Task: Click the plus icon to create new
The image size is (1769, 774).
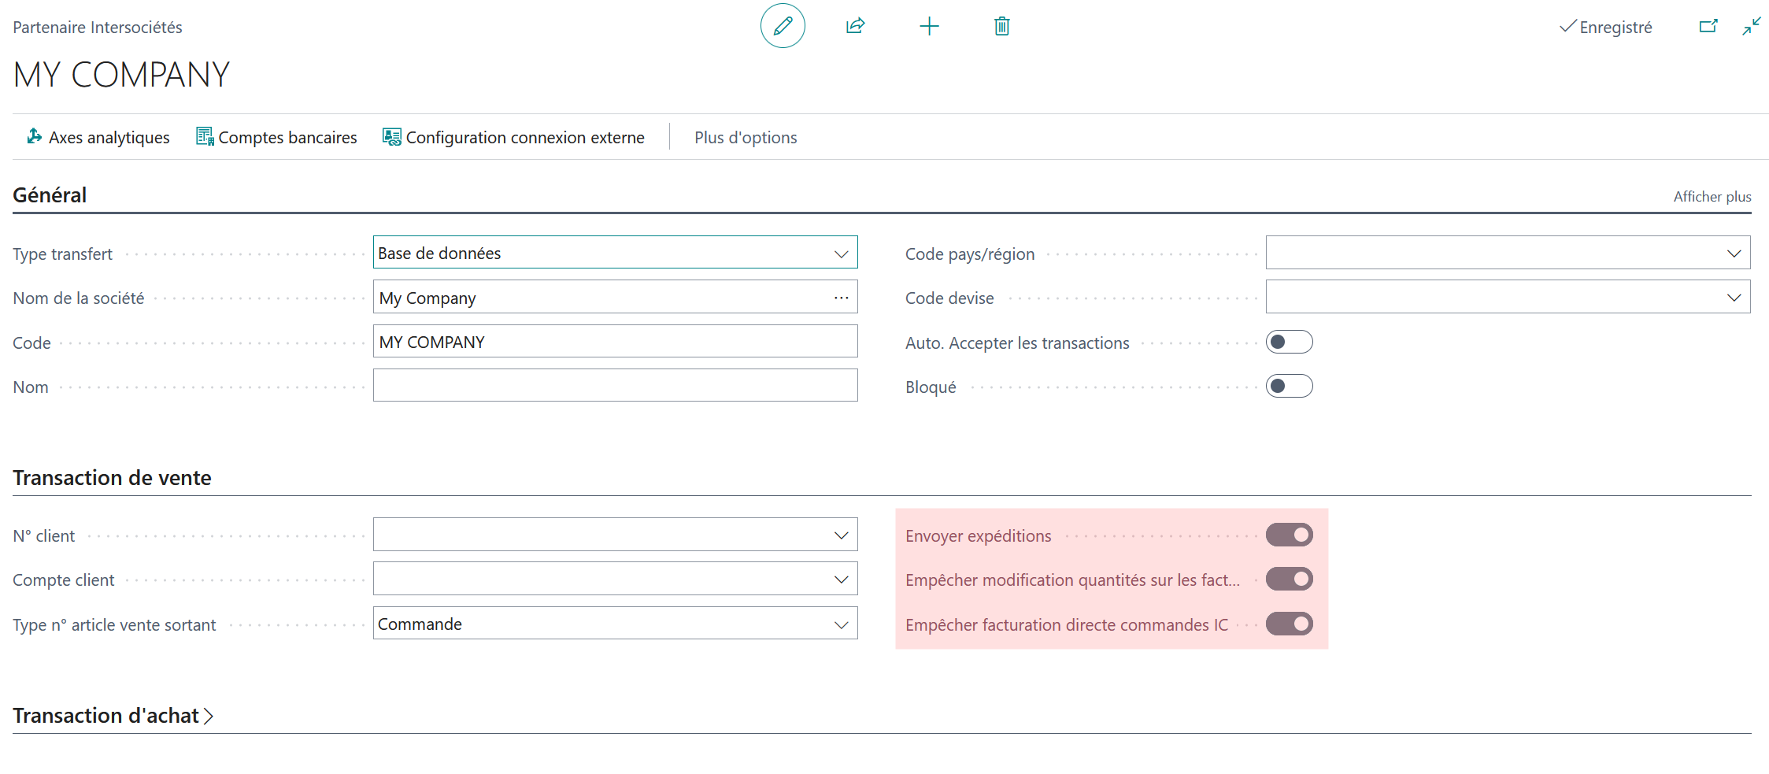Action: point(929,26)
